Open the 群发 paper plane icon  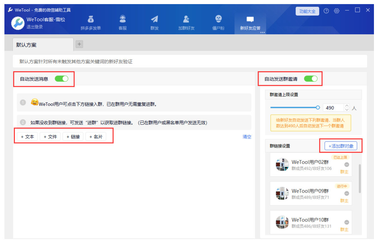point(154,19)
